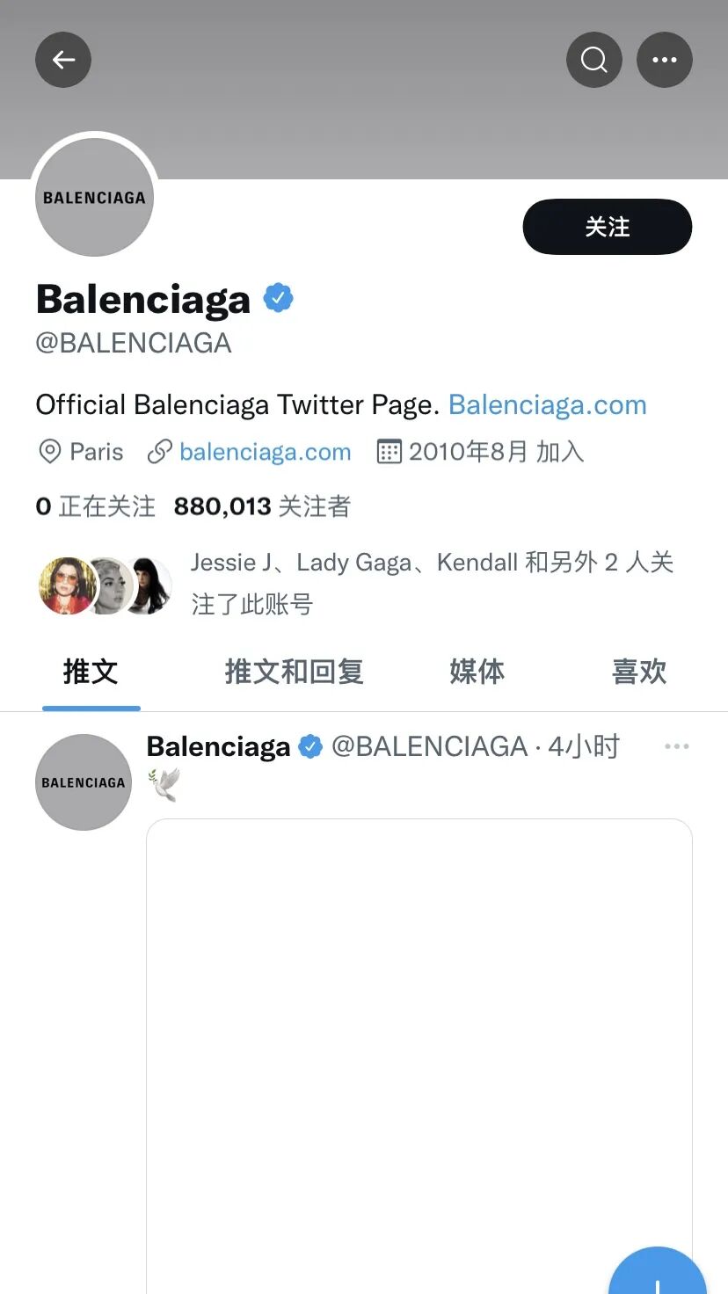The height and width of the screenshot is (1294, 728).
Task: Select the 推文 tab
Action: (x=91, y=672)
